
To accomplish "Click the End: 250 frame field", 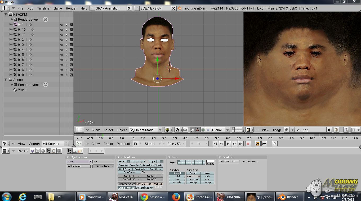I will click(174, 144).
